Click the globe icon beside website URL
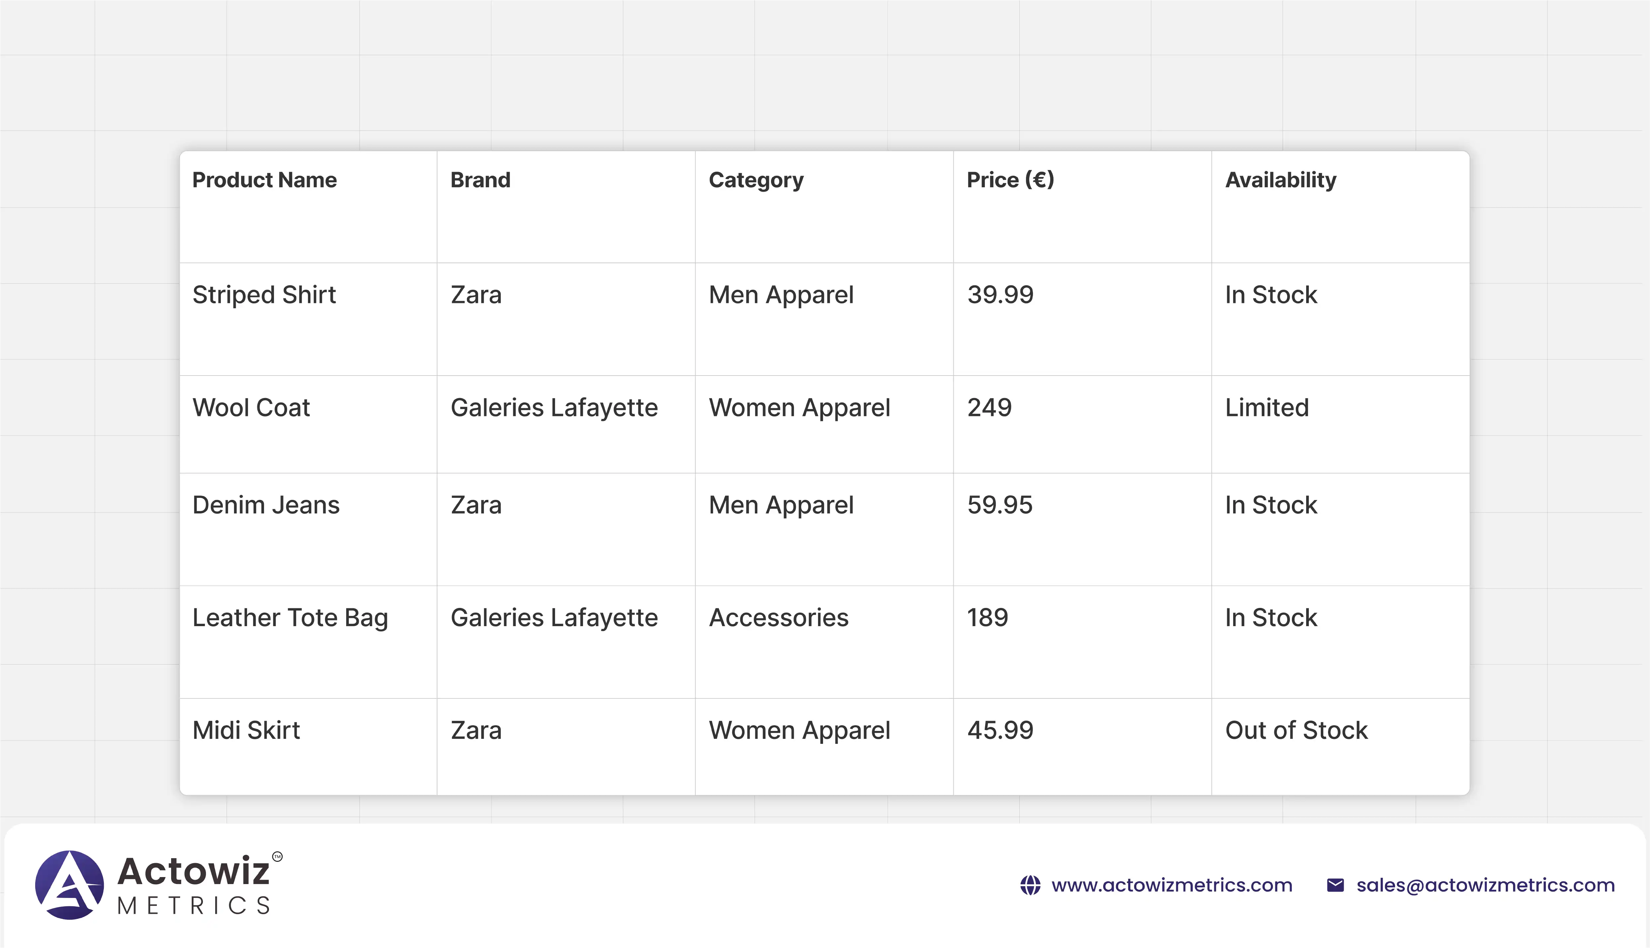Viewport: 1650px width, 948px height. coord(1030,885)
